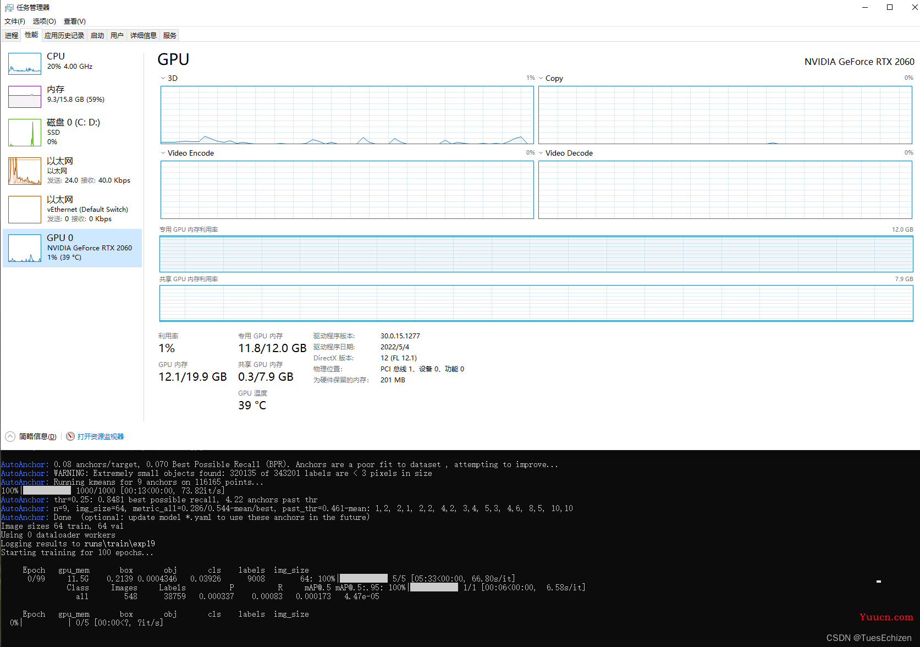This screenshot has height=647, width=920.
Task: Click the terminal line 'Starting training for 100 epochs...'
Action: 77,552
